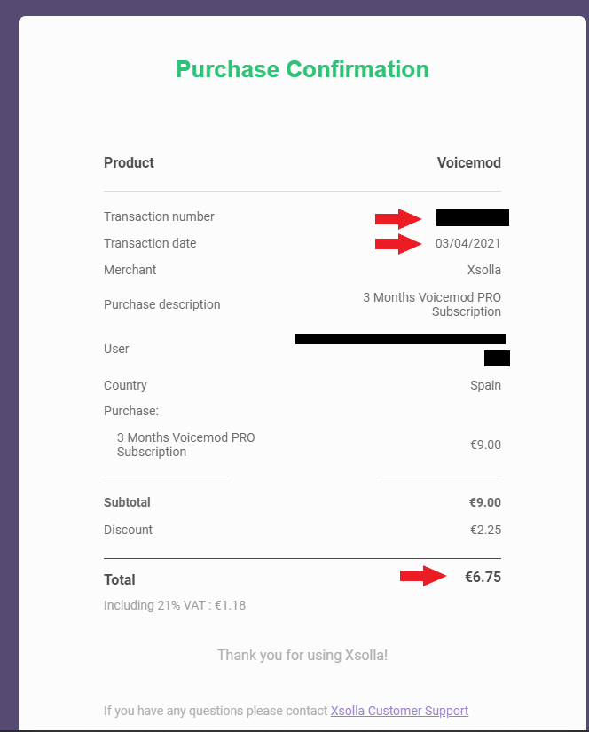Click the red arrow beside Transaction date

click(398, 244)
